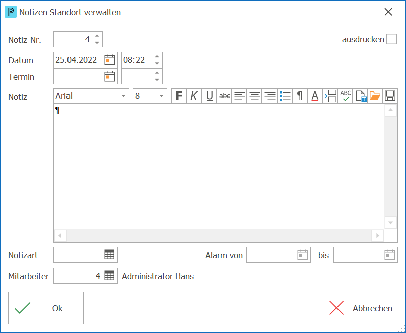
Task: Insert a bulleted list
Action: click(285, 96)
